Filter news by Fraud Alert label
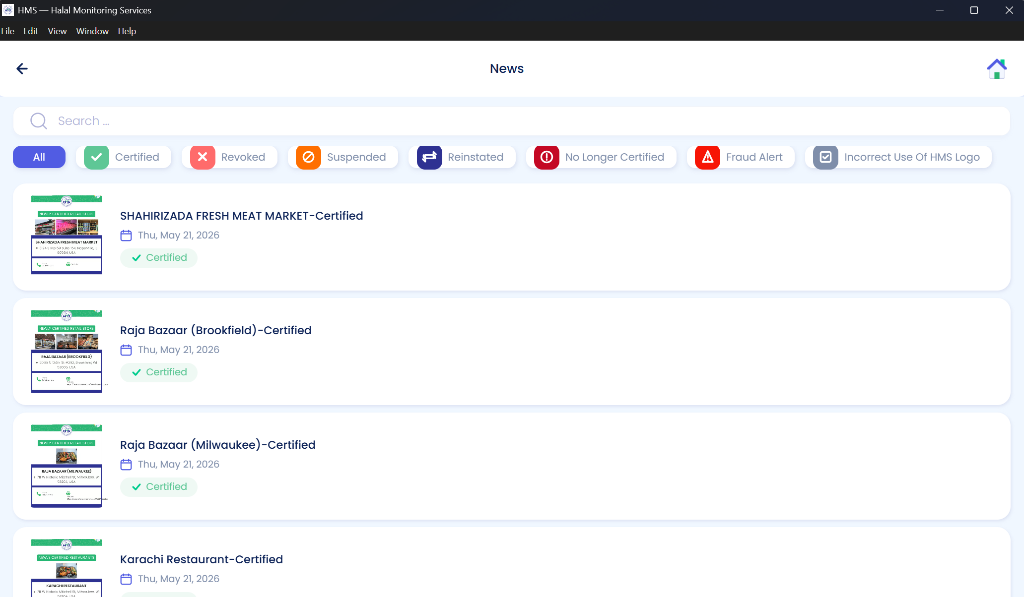This screenshot has height=597, width=1024. [754, 157]
